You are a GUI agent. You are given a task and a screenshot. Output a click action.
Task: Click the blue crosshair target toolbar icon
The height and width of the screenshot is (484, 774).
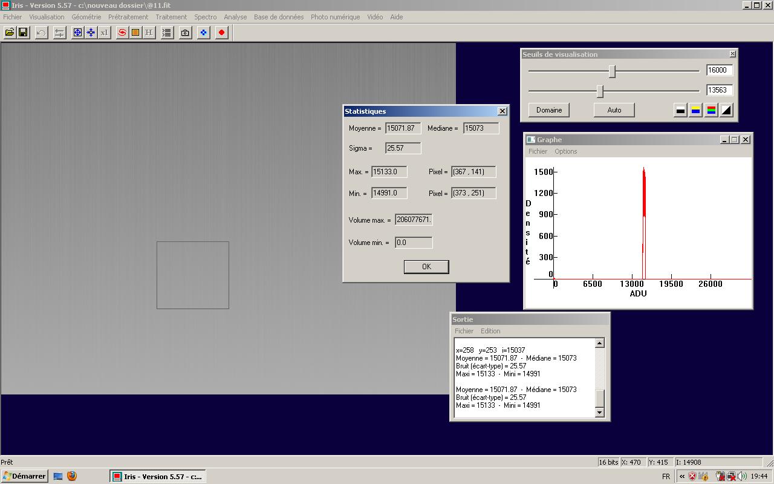coord(77,33)
